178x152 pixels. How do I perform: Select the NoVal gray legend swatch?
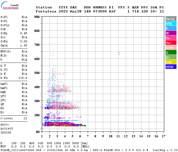(x=171, y=19)
